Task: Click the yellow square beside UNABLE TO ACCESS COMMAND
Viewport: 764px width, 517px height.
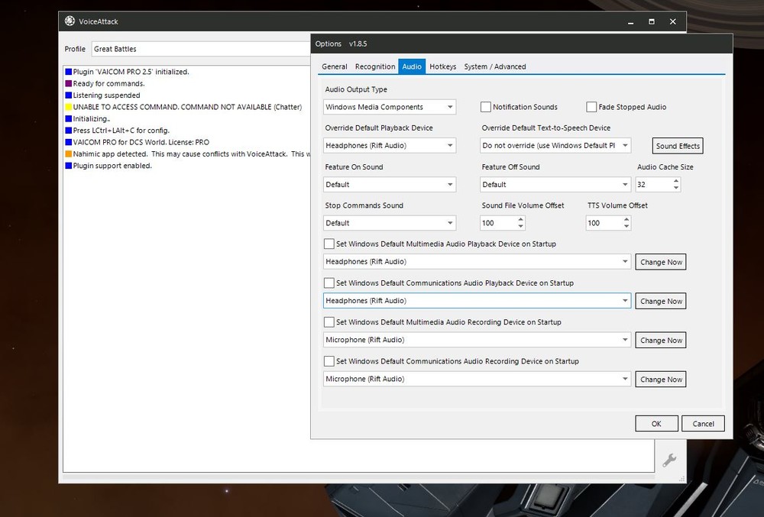Action: click(69, 107)
